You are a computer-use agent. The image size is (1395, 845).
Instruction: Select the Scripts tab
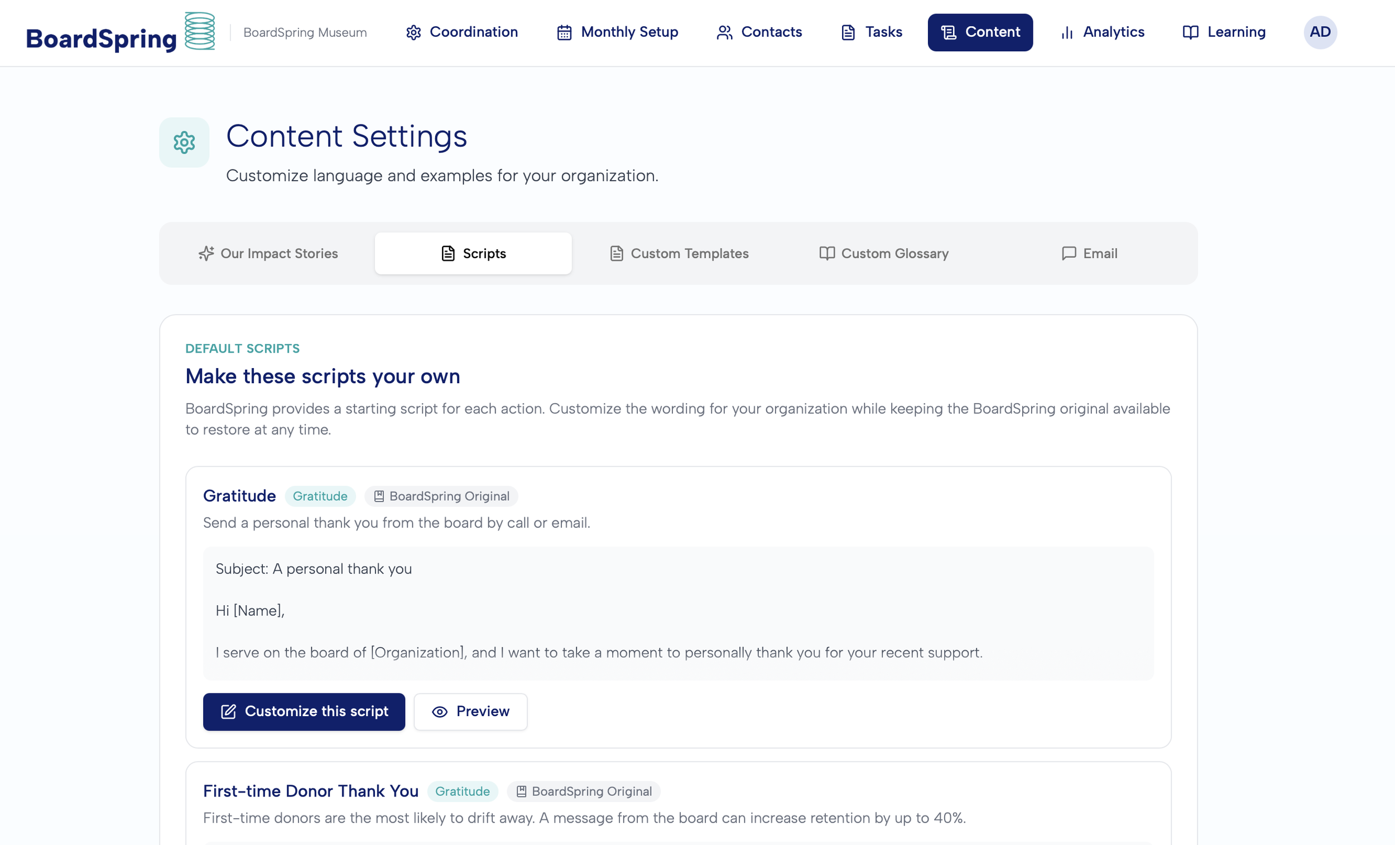(x=473, y=254)
